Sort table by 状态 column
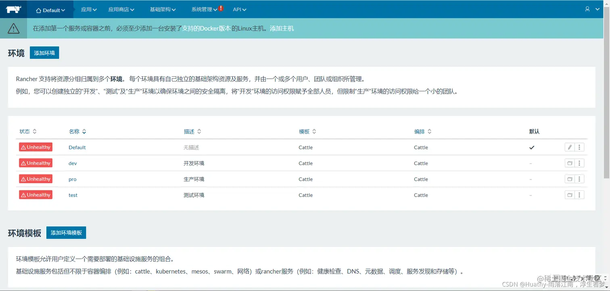 pyautogui.click(x=28, y=132)
